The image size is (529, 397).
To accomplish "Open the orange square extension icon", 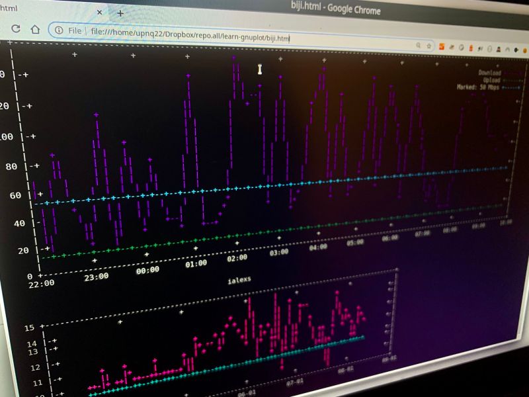I will point(441,47).
